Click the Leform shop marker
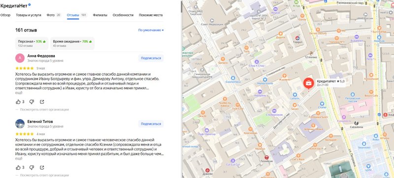The height and width of the screenshot is (178, 394). [x=295, y=95]
